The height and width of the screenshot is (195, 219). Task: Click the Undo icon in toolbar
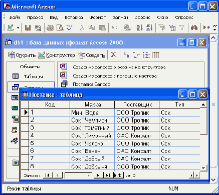114,27
